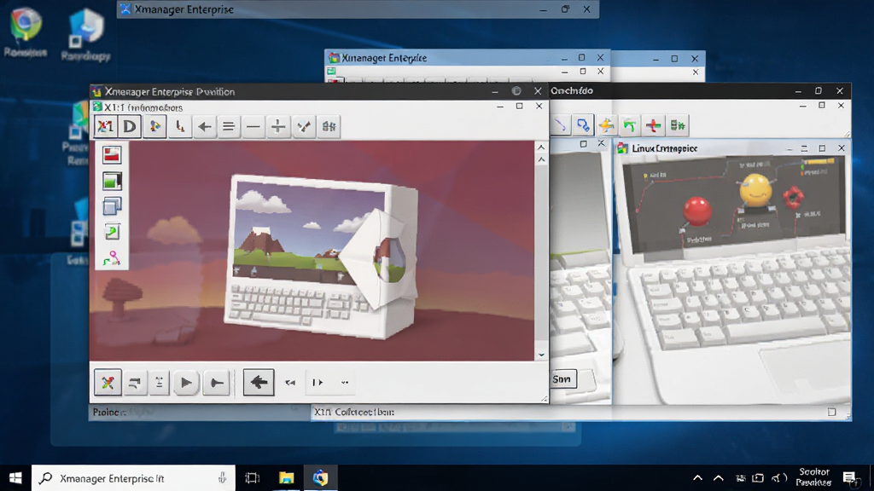Click the yellow smiley ball in the Linux window

[x=755, y=190]
